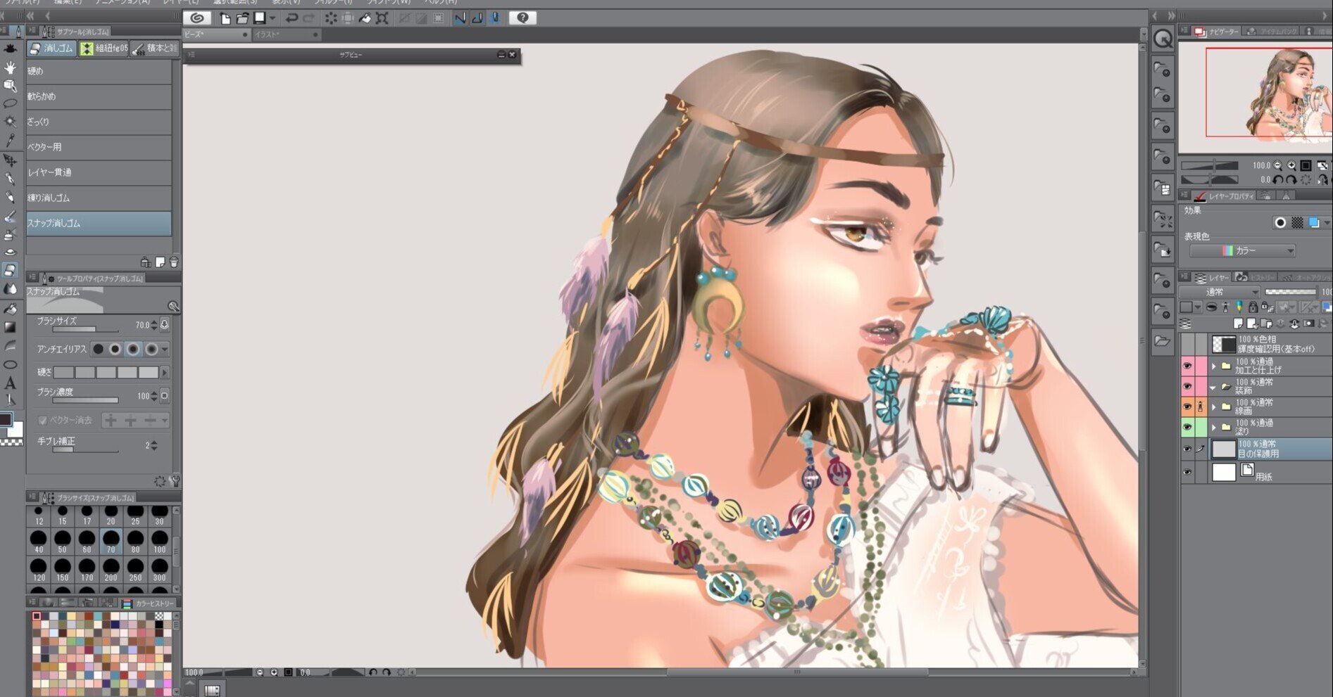Select the Airbrush tool
This screenshot has width=1333, height=697.
[10, 235]
